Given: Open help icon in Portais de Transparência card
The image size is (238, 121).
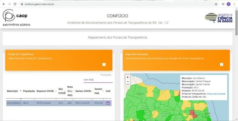Looking at the screenshot, I should pyautogui.click(x=104, y=64).
